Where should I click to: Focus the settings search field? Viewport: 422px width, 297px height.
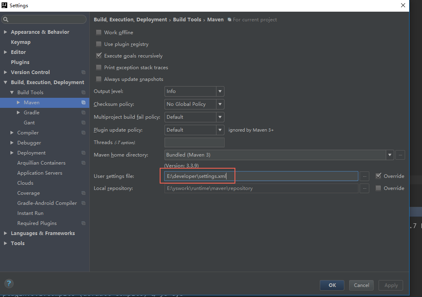(x=44, y=19)
